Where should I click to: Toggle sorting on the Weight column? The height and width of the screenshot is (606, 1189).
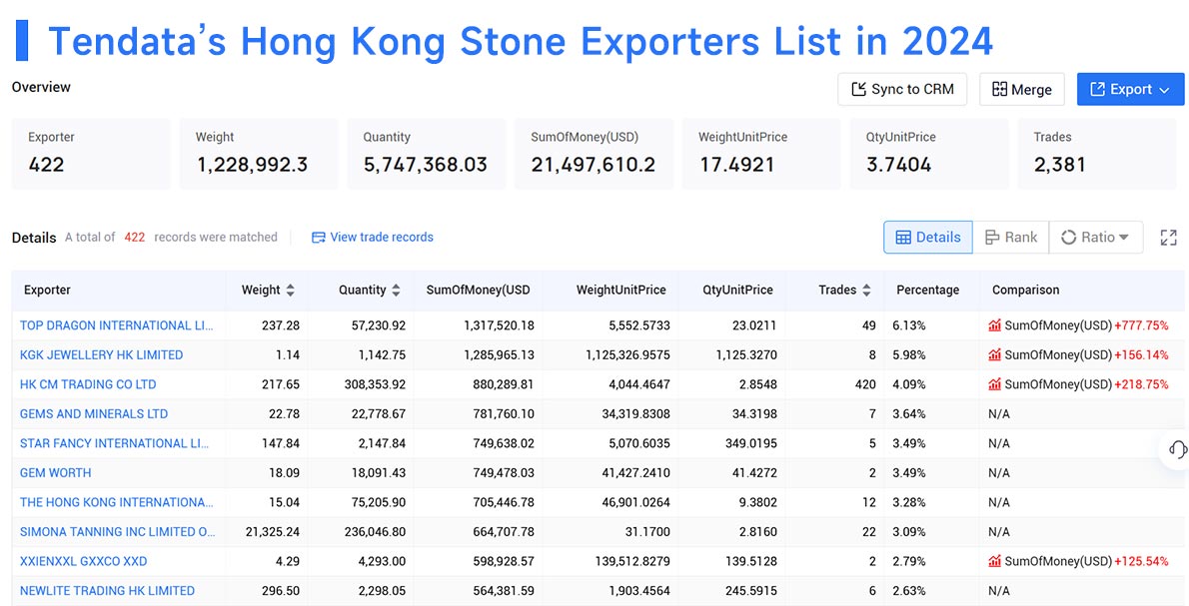pyautogui.click(x=291, y=290)
